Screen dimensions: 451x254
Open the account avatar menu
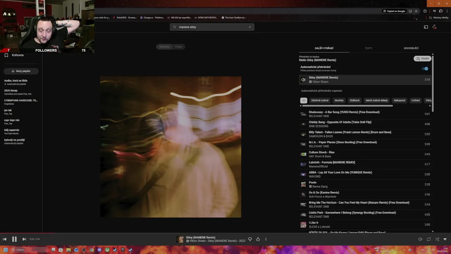tap(434, 27)
